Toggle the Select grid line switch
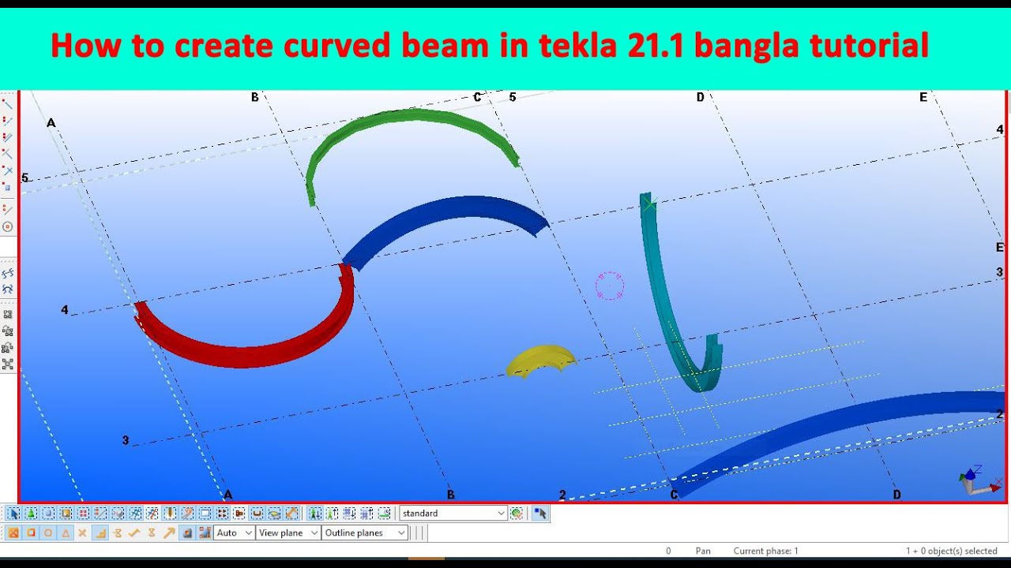 tap(152, 513)
